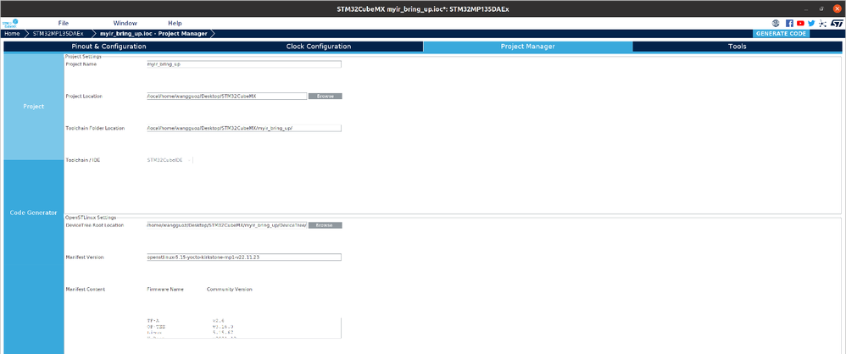The height and width of the screenshot is (354, 846).
Task: Click the STM32MP135DAEx breadcrumb
Action: coord(58,33)
